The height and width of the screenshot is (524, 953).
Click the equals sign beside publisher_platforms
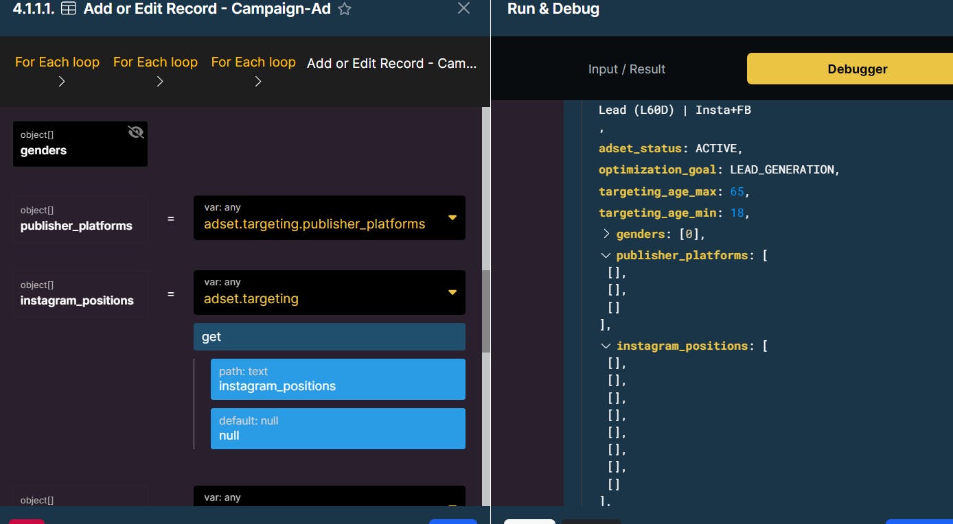(x=171, y=219)
